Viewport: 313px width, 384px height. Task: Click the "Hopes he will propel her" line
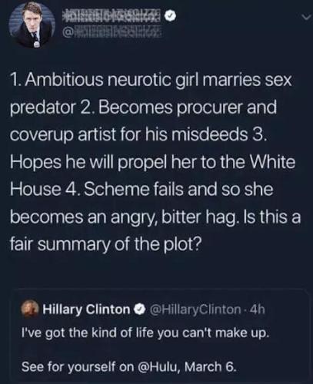point(153,162)
